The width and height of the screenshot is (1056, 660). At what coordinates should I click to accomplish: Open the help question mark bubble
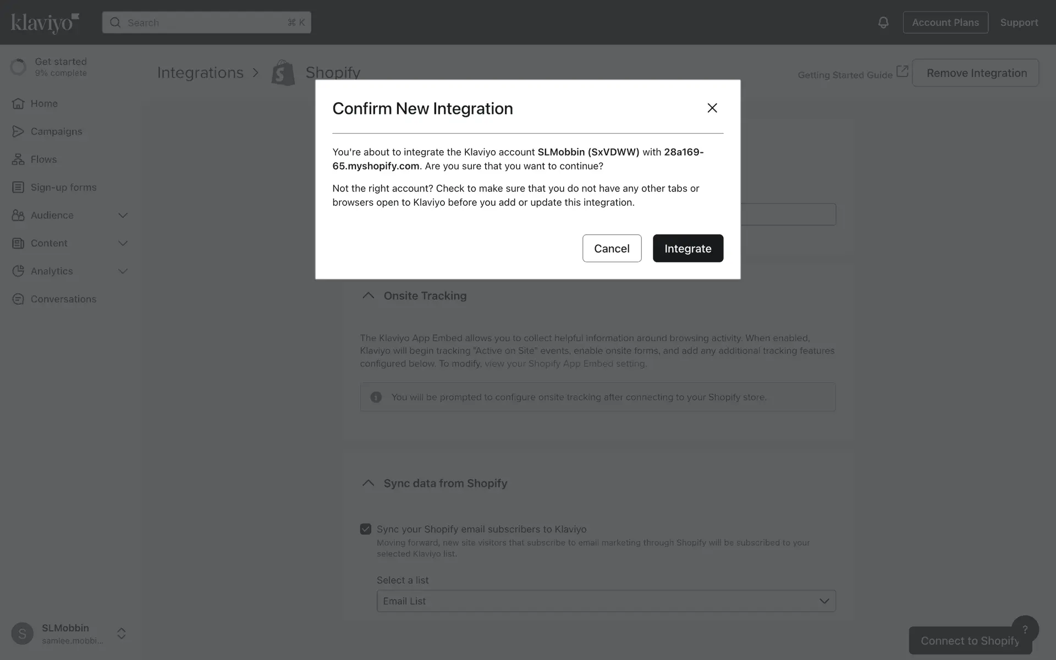[1025, 629]
